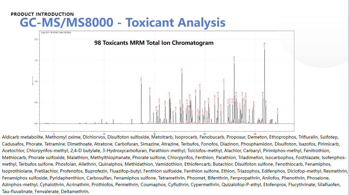Screen dimensions: 349x195
Task: Click 'Aldicarb metabolite' in the compound list
Action: (22, 137)
